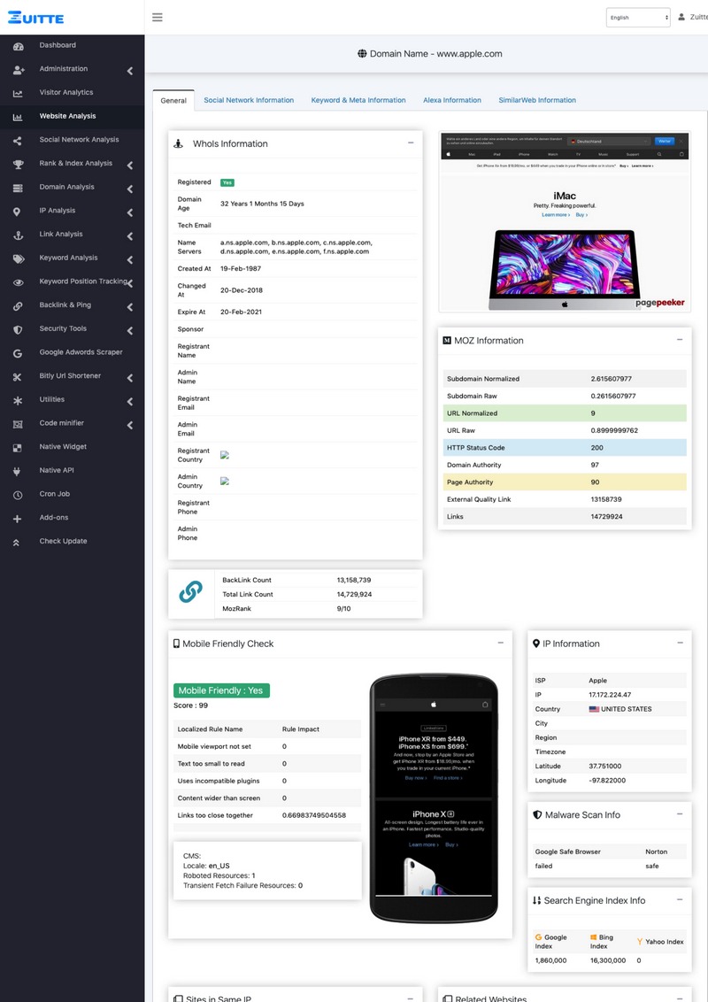Click the backlink chain icon card
Screen dimensions: 708x1002
(x=190, y=594)
